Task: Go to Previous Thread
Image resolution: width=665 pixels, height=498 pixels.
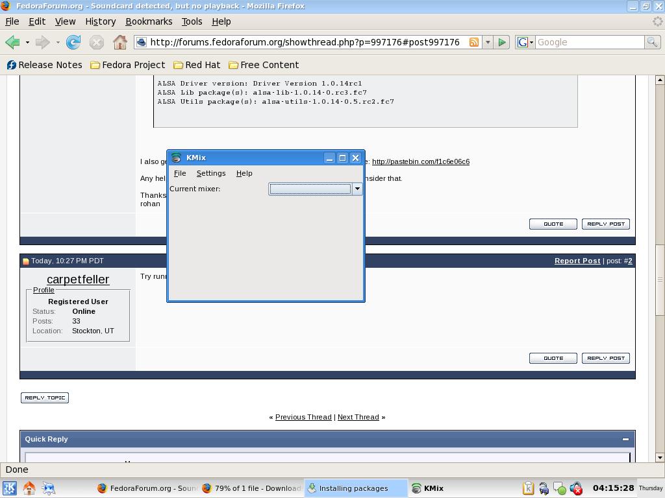Action: tap(303, 417)
